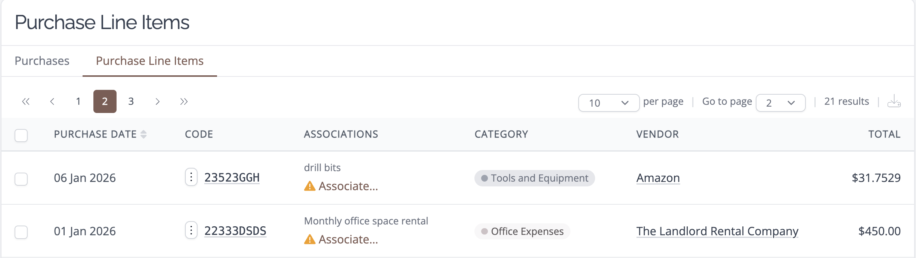The width and height of the screenshot is (916, 258).
Task: Open the Go to page dropdown
Action: 781,103
